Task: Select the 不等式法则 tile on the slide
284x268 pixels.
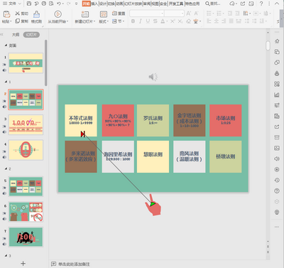Action: [81, 120]
